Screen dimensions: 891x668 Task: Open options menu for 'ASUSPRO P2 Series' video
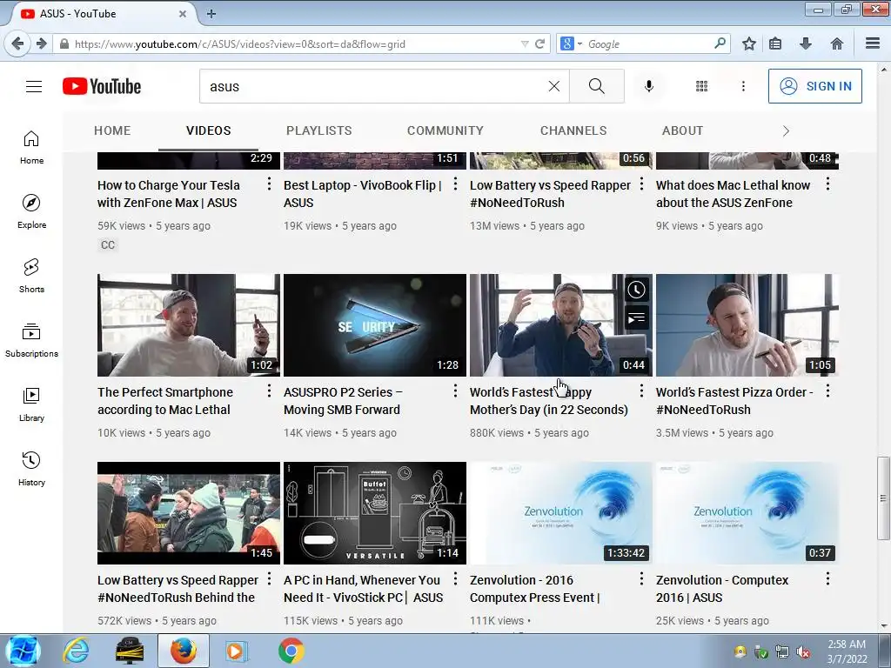455,391
